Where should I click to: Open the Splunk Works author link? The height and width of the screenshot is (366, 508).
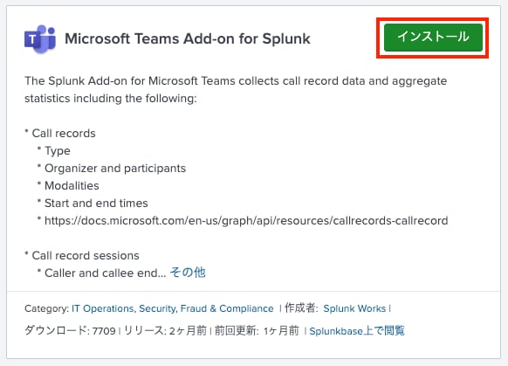pyautogui.click(x=354, y=308)
